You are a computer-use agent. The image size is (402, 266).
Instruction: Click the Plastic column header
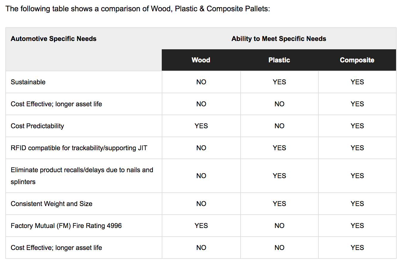pos(279,60)
